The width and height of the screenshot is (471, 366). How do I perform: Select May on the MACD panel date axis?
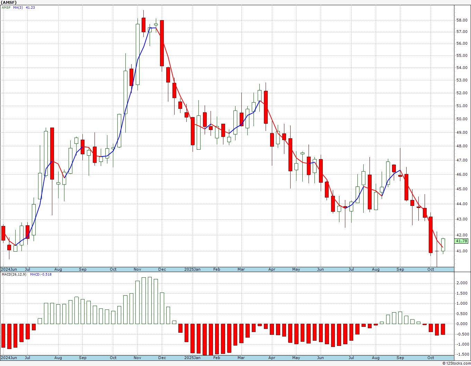coord(296,358)
